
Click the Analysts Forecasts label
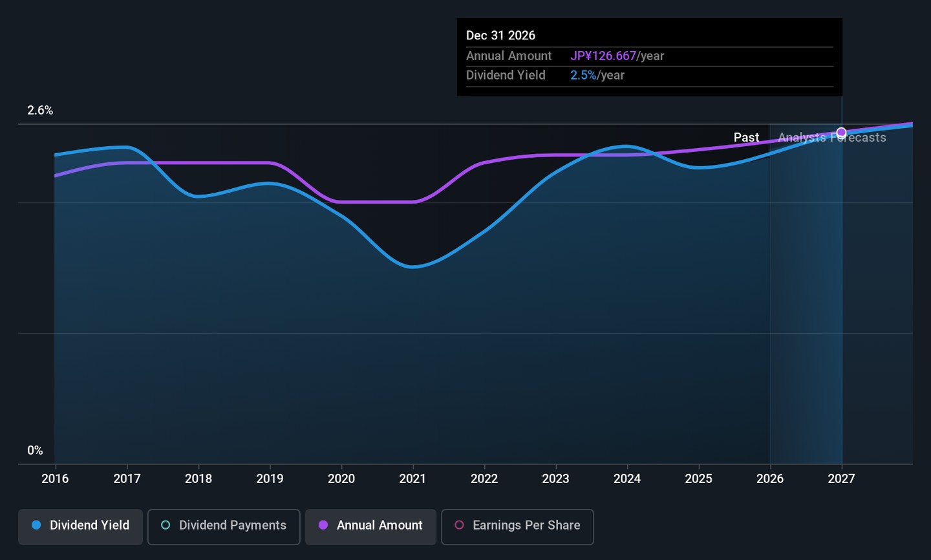832,138
